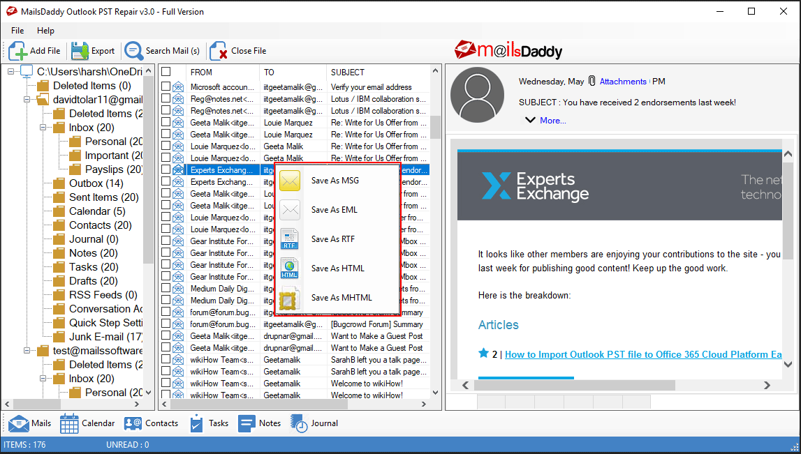Screen dimensions: 801x454
Task: Click the computer drive root icon
Action: click(x=27, y=71)
